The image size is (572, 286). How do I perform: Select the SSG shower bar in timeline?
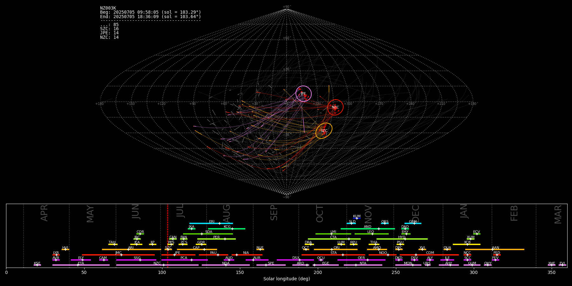pos(136,260)
